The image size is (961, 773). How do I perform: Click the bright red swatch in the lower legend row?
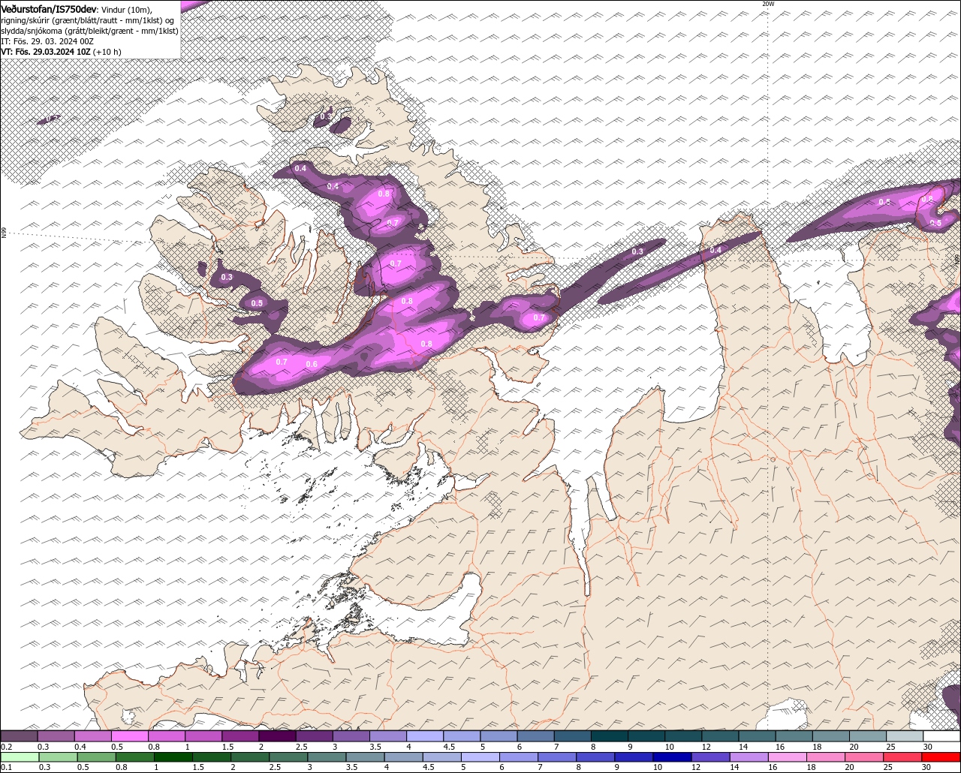pyautogui.click(x=941, y=756)
